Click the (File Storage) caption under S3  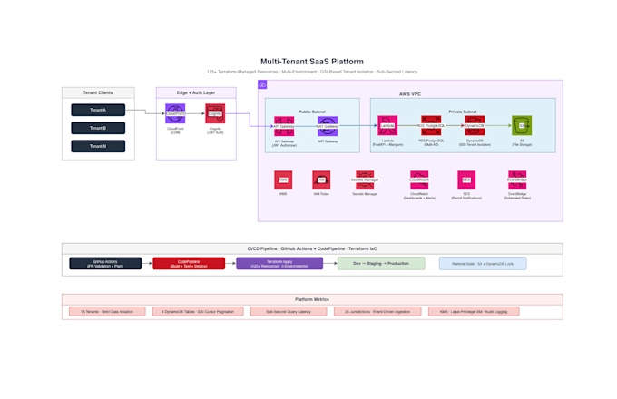tap(522, 145)
